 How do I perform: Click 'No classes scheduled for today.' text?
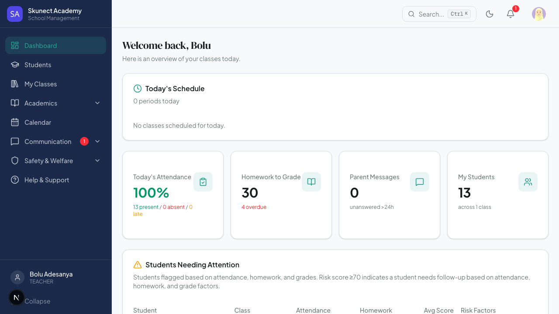point(179,126)
